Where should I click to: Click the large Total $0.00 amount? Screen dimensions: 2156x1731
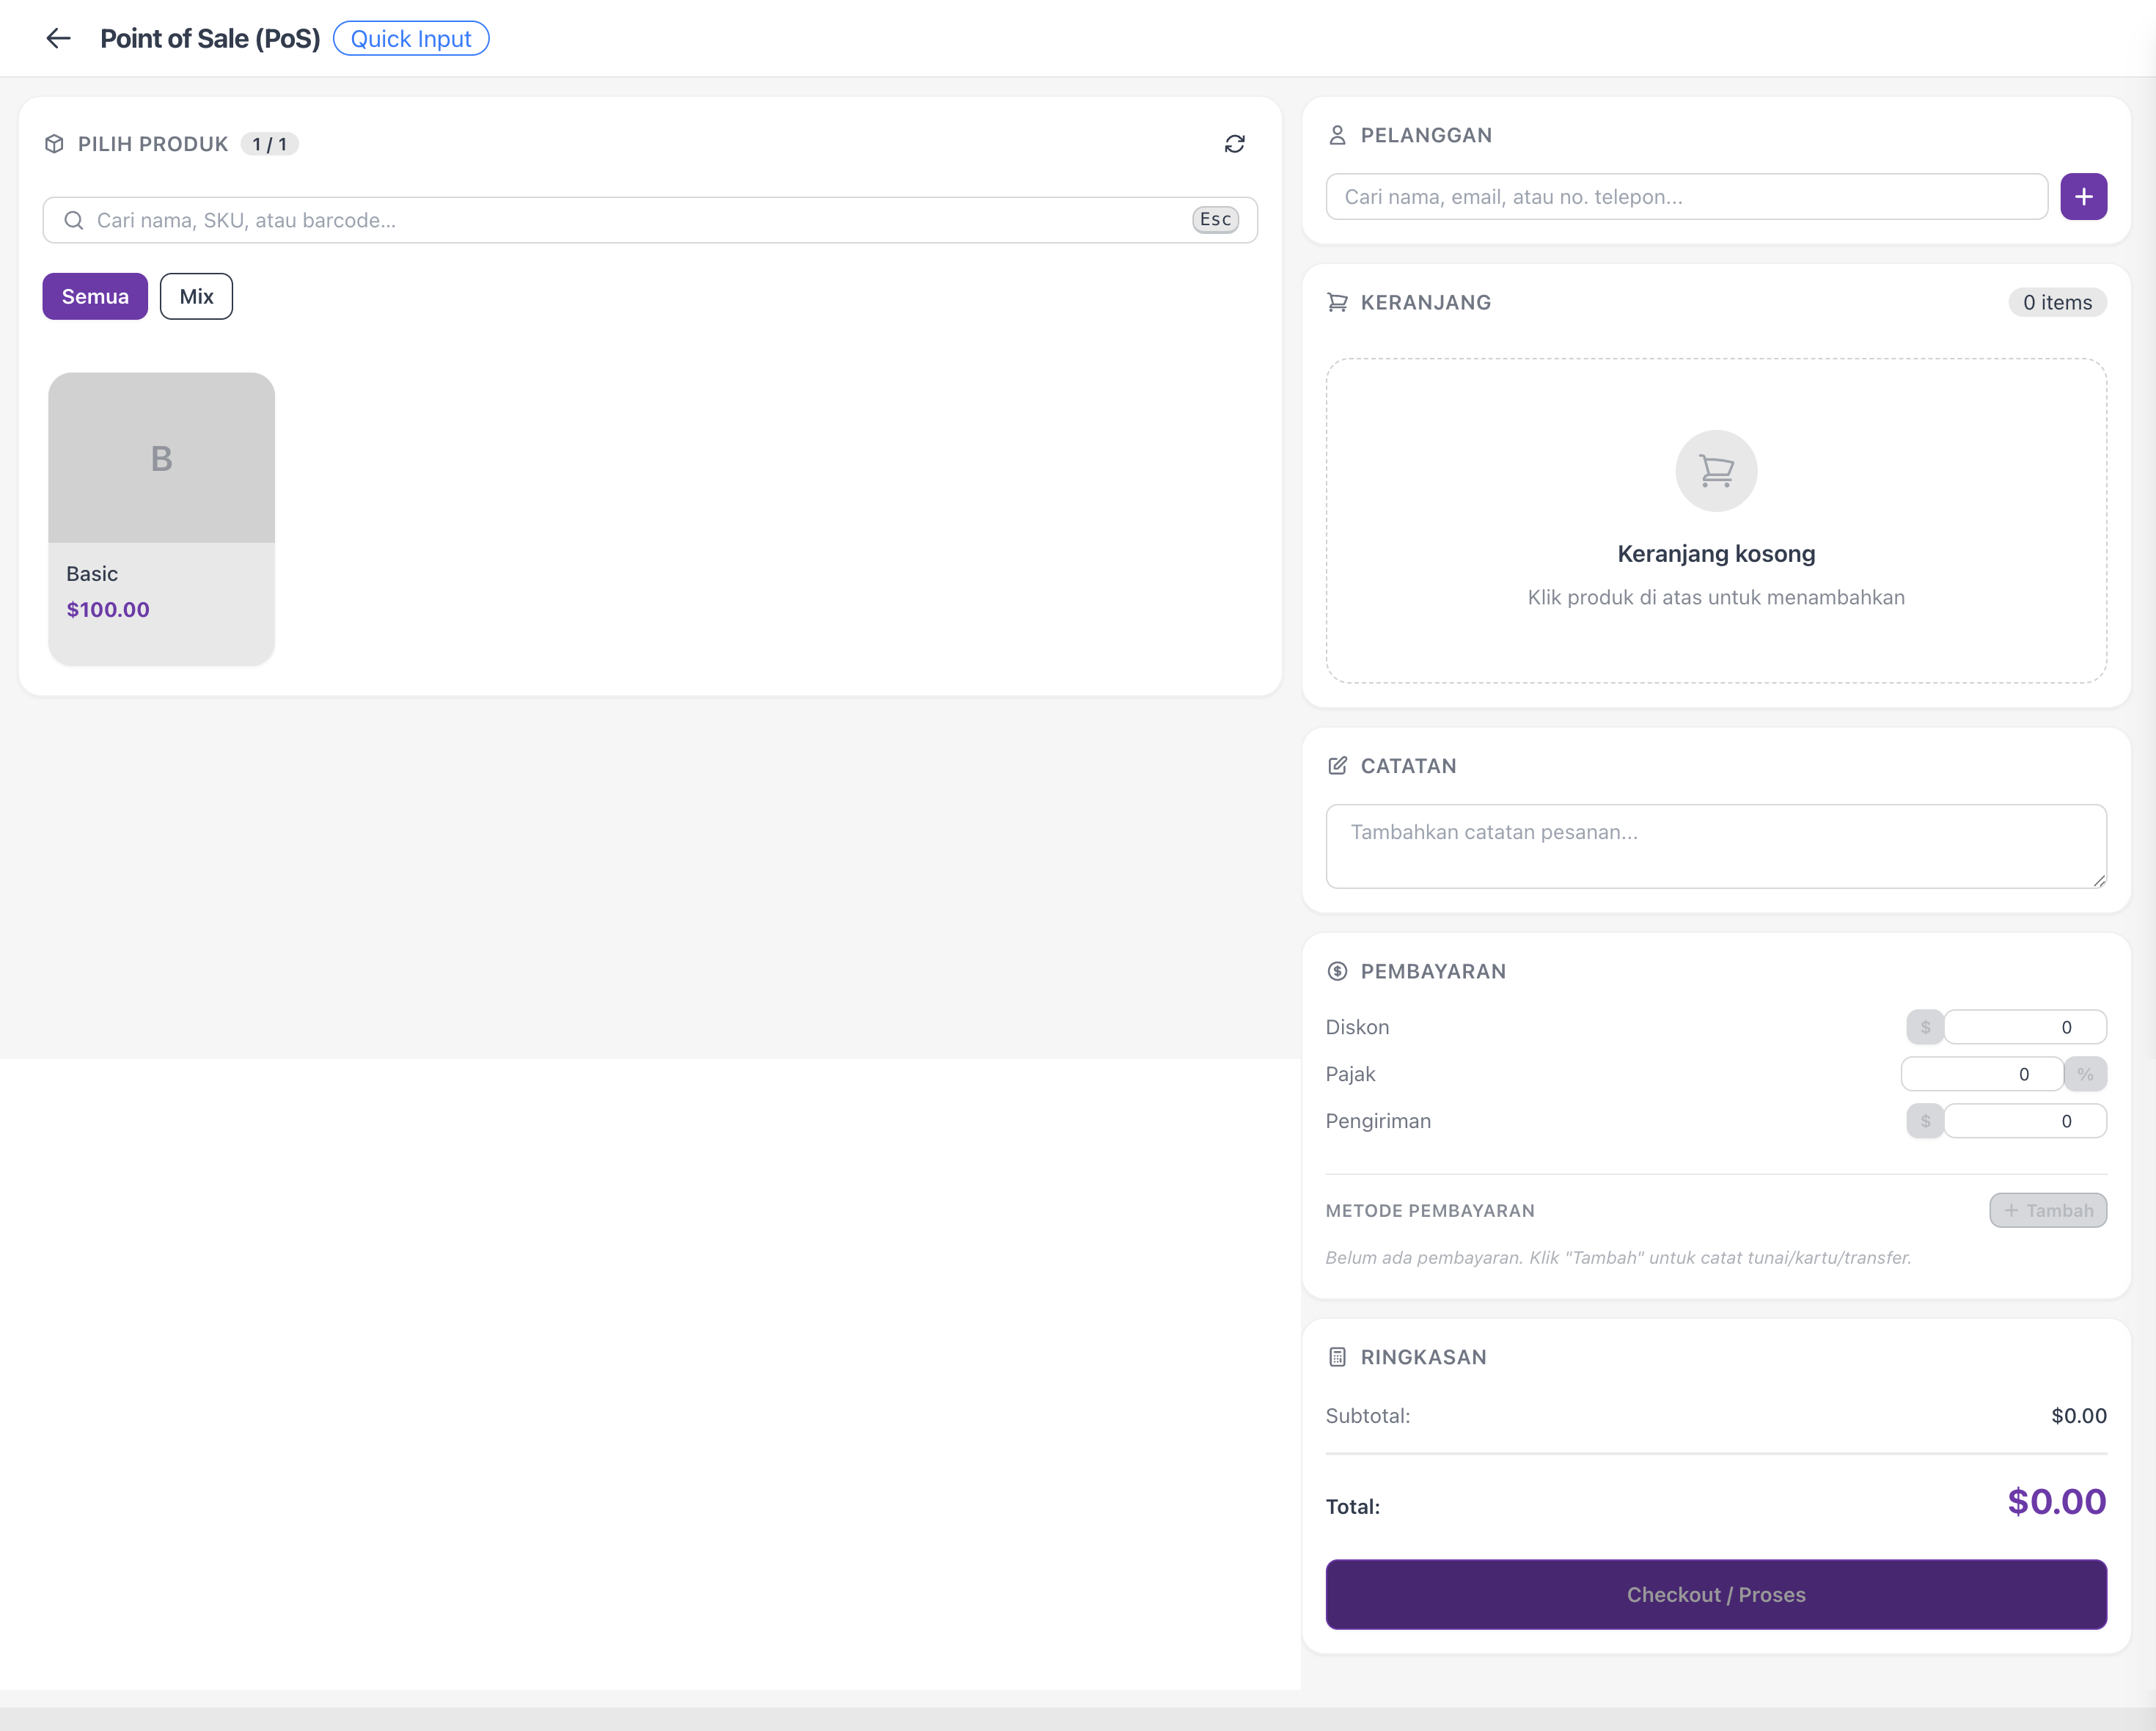click(2056, 1501)
